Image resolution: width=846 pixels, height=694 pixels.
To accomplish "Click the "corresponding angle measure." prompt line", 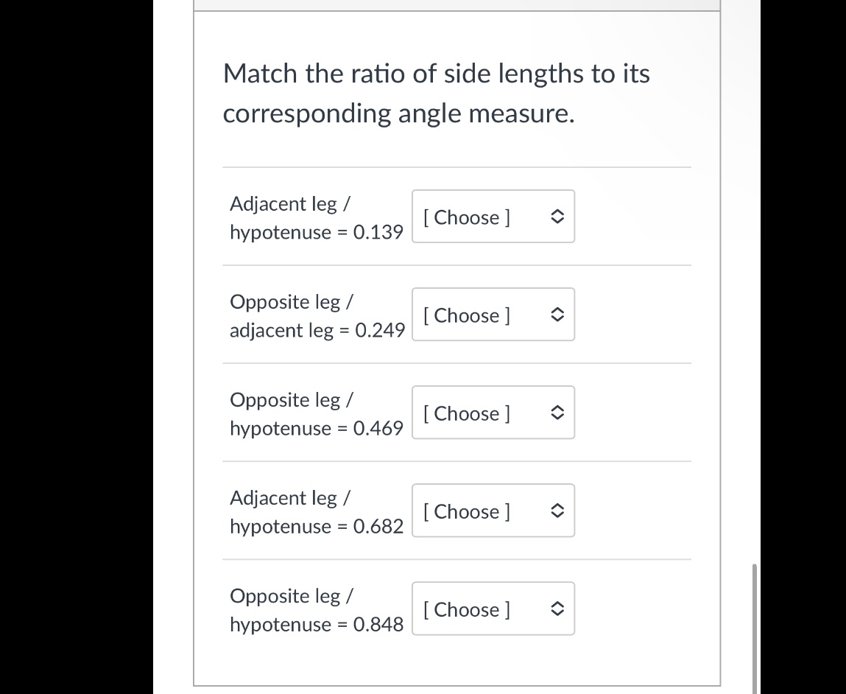I will (398, 113).
